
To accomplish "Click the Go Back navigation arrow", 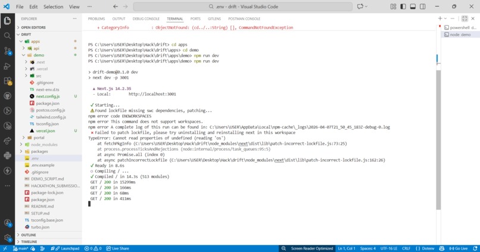I will pos(116,7).
